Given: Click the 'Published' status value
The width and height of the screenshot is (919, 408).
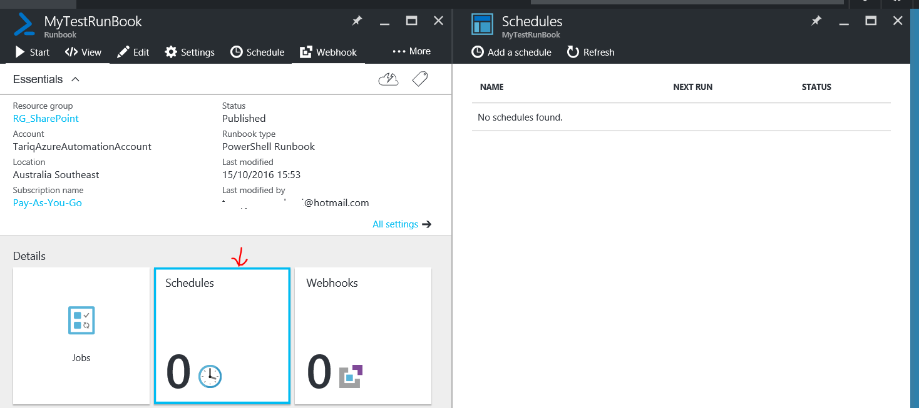Looking at the screenshot, I should 244,118.
